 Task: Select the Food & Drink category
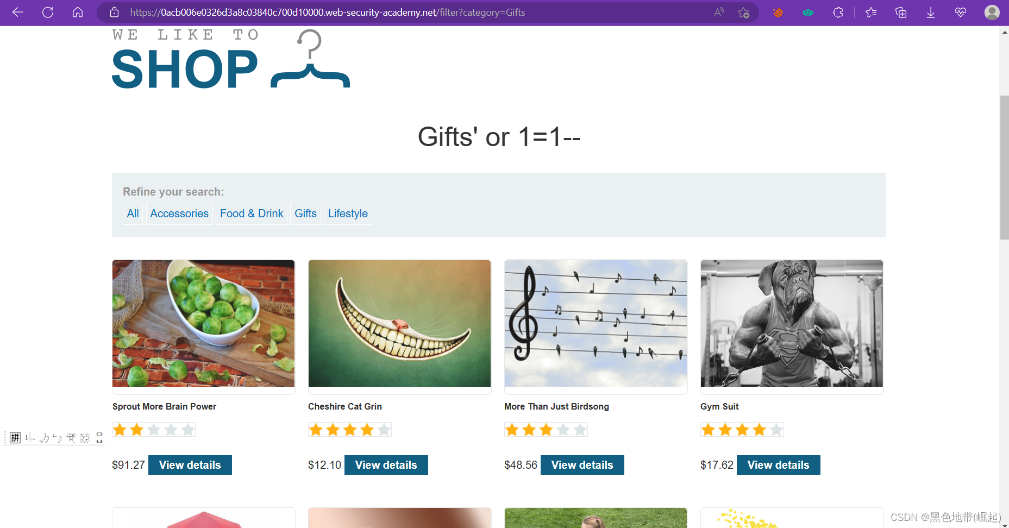252,213
